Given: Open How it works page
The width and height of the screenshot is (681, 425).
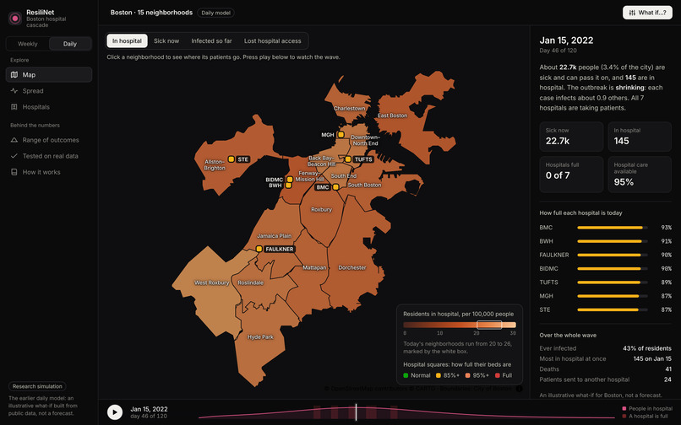Looking at the screenshot, I should tap(49, 172).
